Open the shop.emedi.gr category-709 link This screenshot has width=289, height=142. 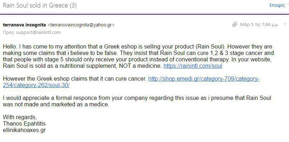204,79
